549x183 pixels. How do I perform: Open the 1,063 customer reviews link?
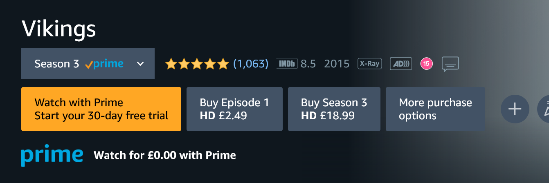coord(251,64)
